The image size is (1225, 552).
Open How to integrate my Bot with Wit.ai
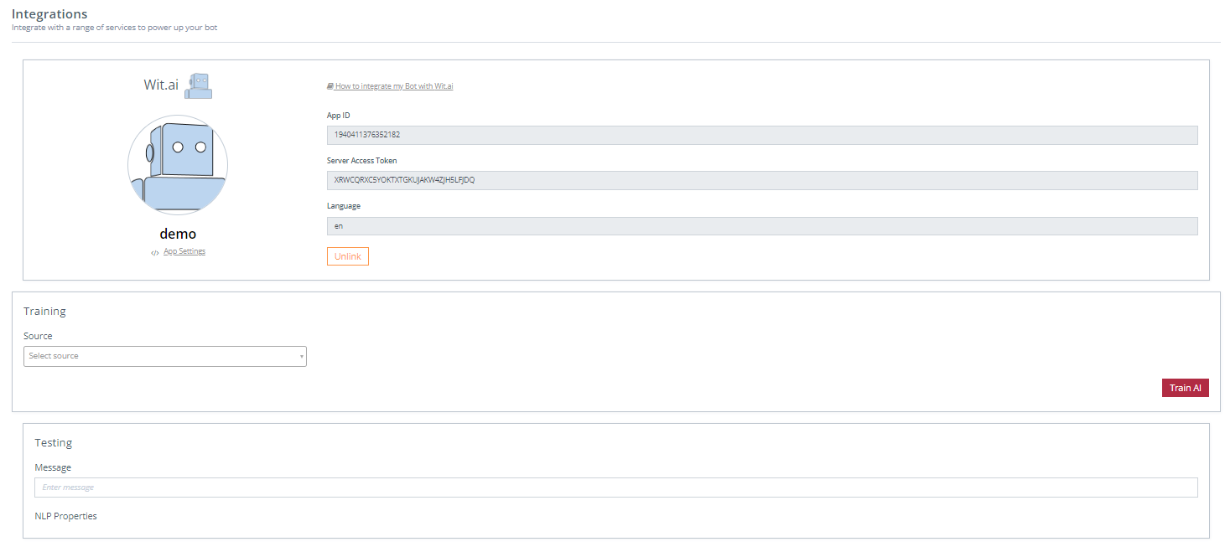click(x=394, y=86)
